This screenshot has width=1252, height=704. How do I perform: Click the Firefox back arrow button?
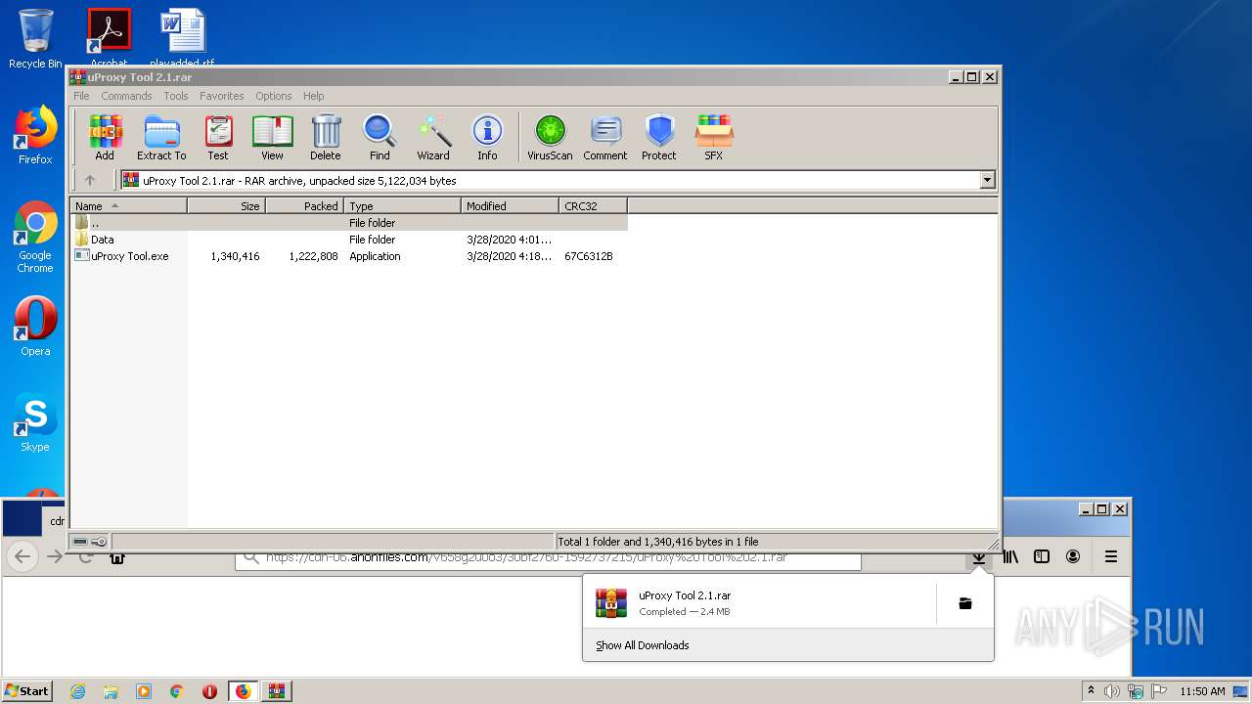tap(23, 556)
